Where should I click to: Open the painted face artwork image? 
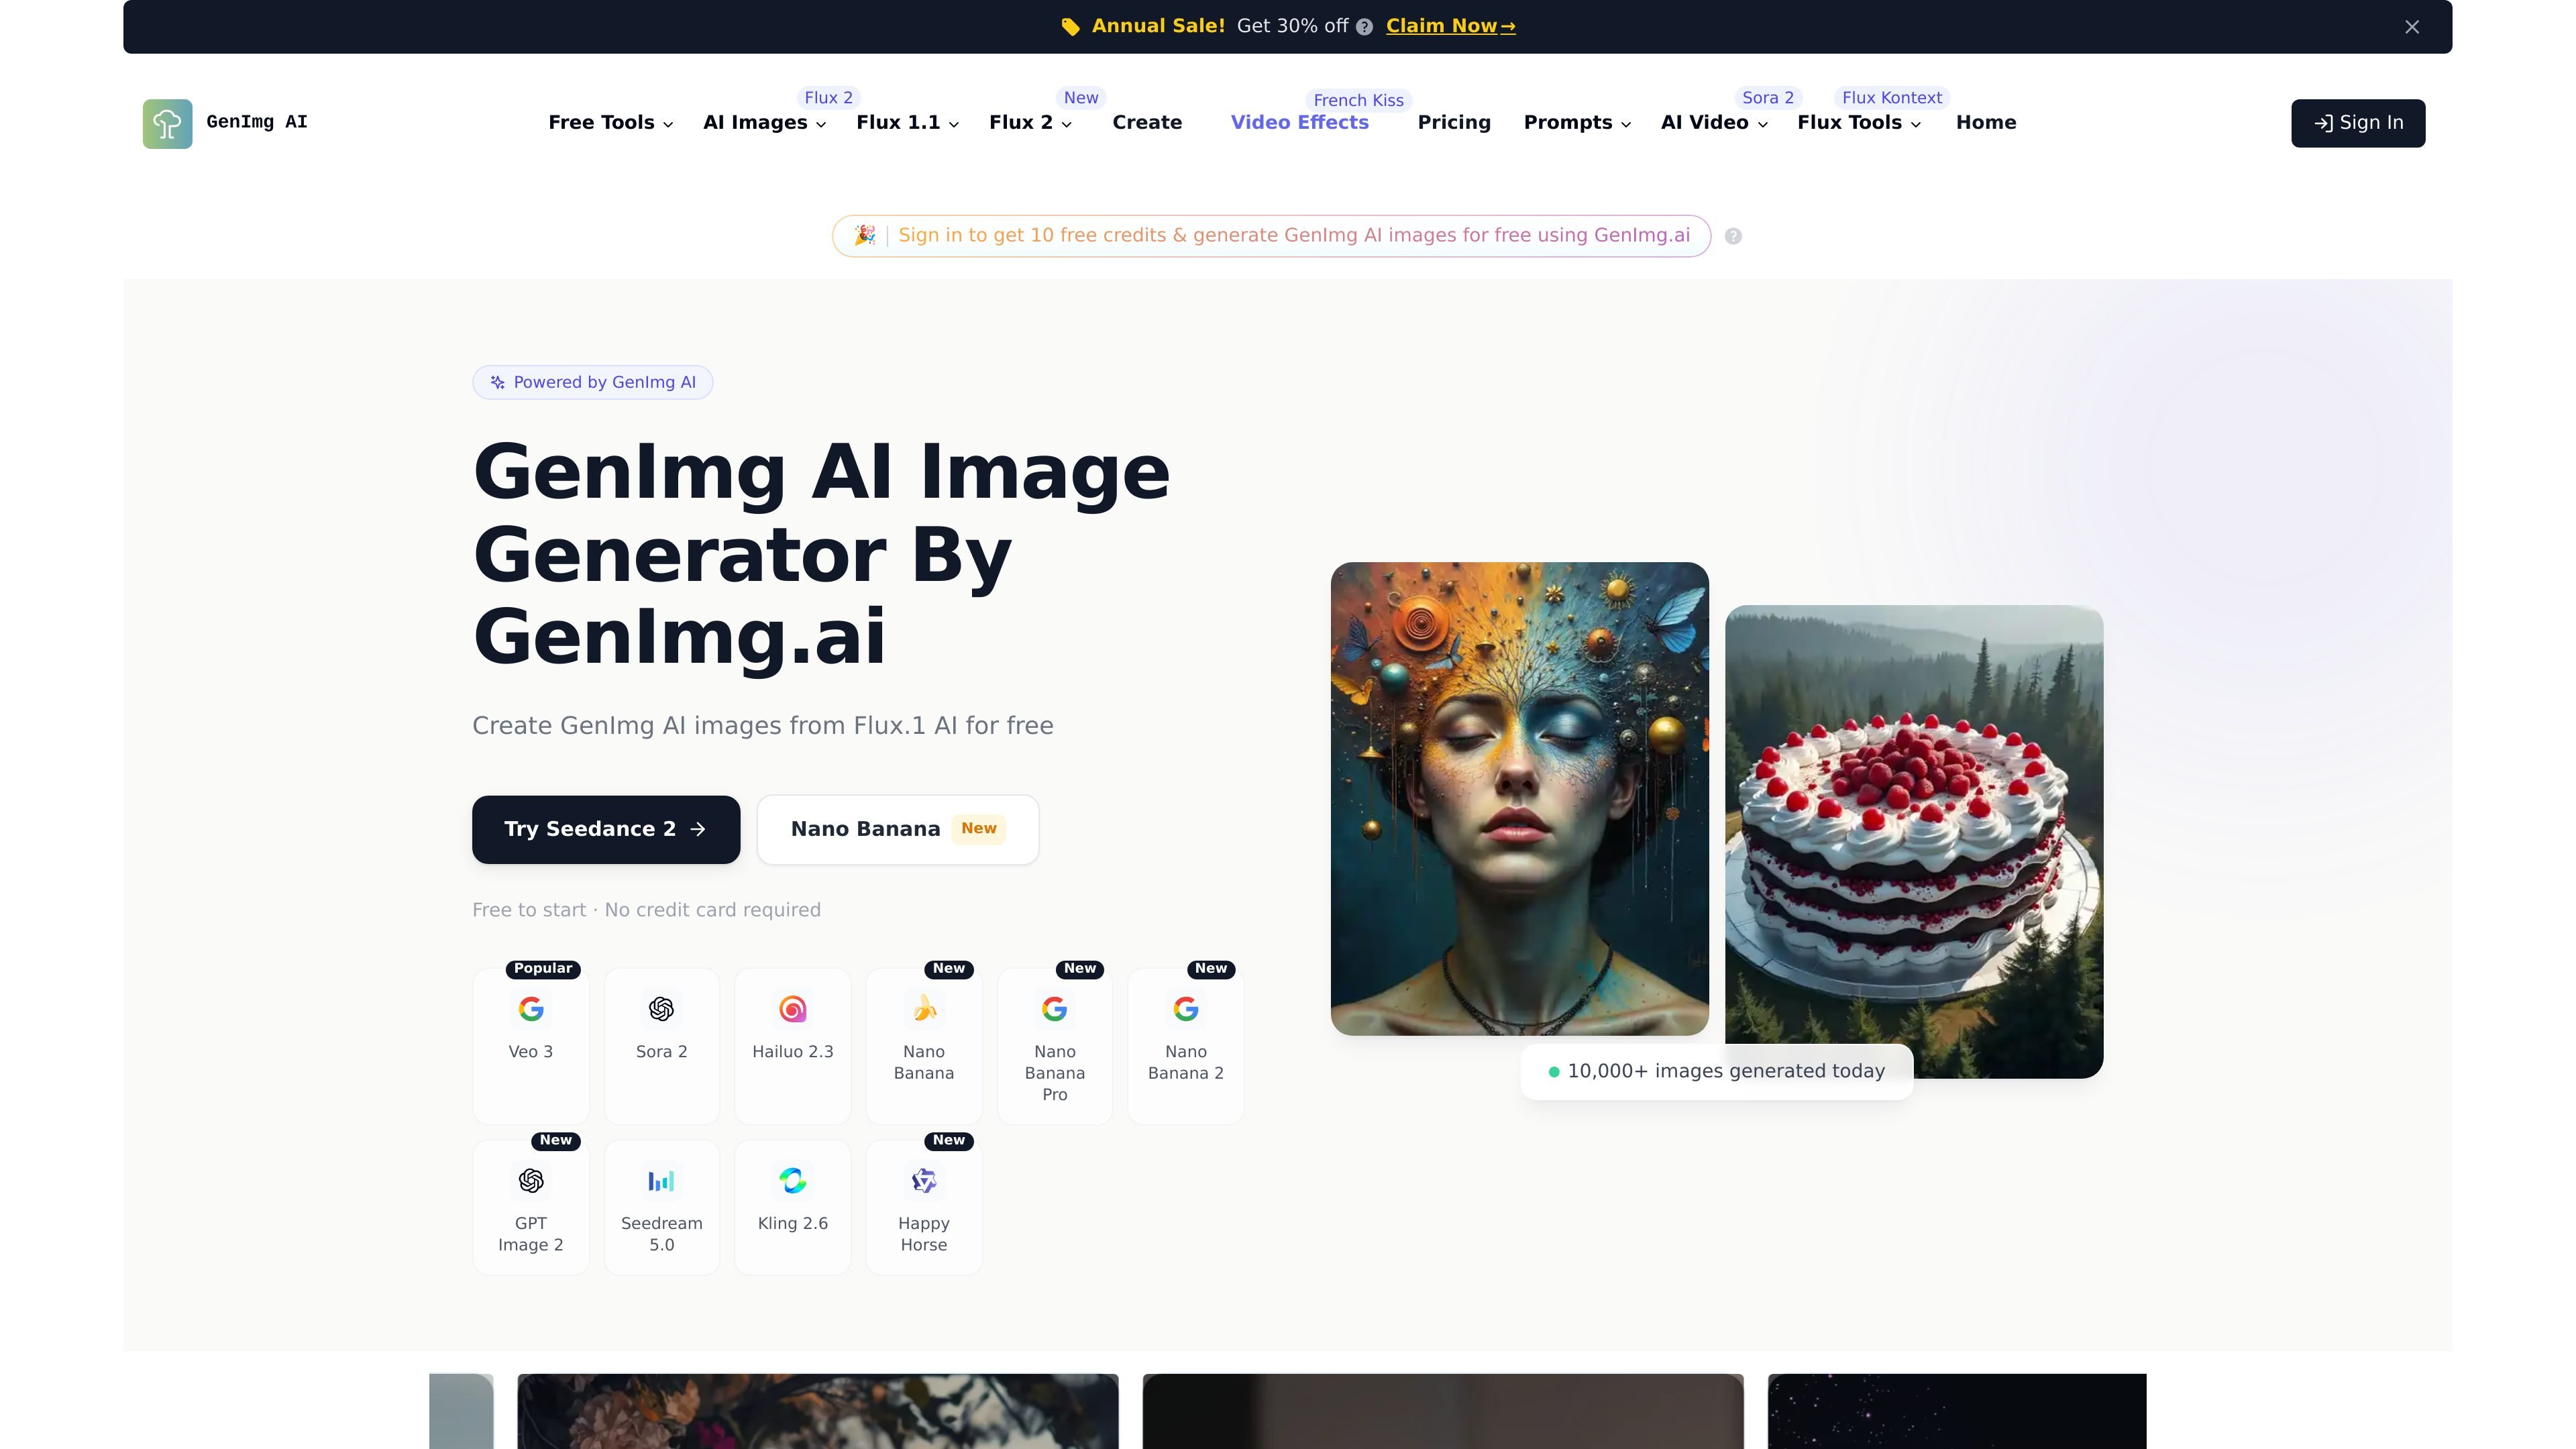coord(1519,798)
